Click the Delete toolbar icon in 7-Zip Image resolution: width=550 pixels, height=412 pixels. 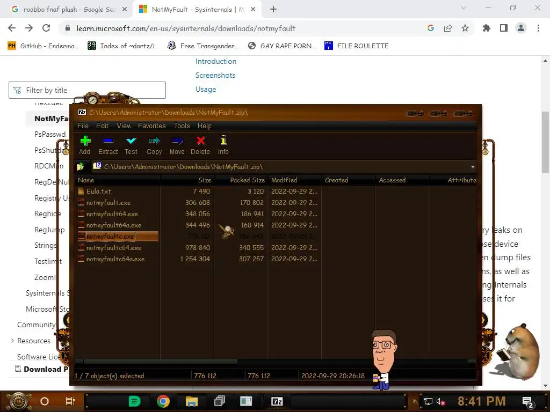[200, 145]
